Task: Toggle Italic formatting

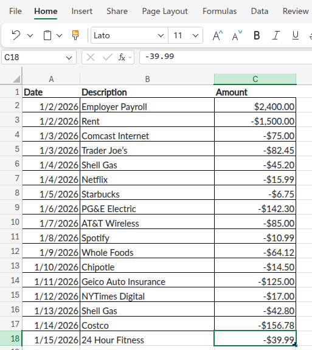Action: 276,35
